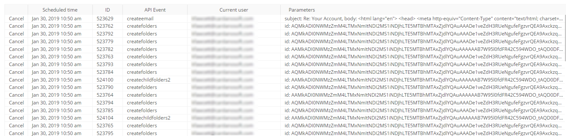Cancel scheduled event 523764
Image resolution: width=566 pixels, height=136 pixels.
[x=16, y=95]
